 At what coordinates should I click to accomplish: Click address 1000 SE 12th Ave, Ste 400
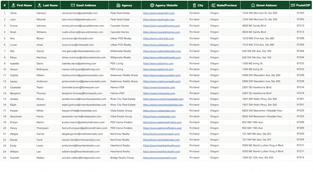coord(258,158)
